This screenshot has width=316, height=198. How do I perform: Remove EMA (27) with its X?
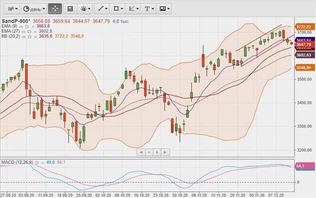point(35,31)
